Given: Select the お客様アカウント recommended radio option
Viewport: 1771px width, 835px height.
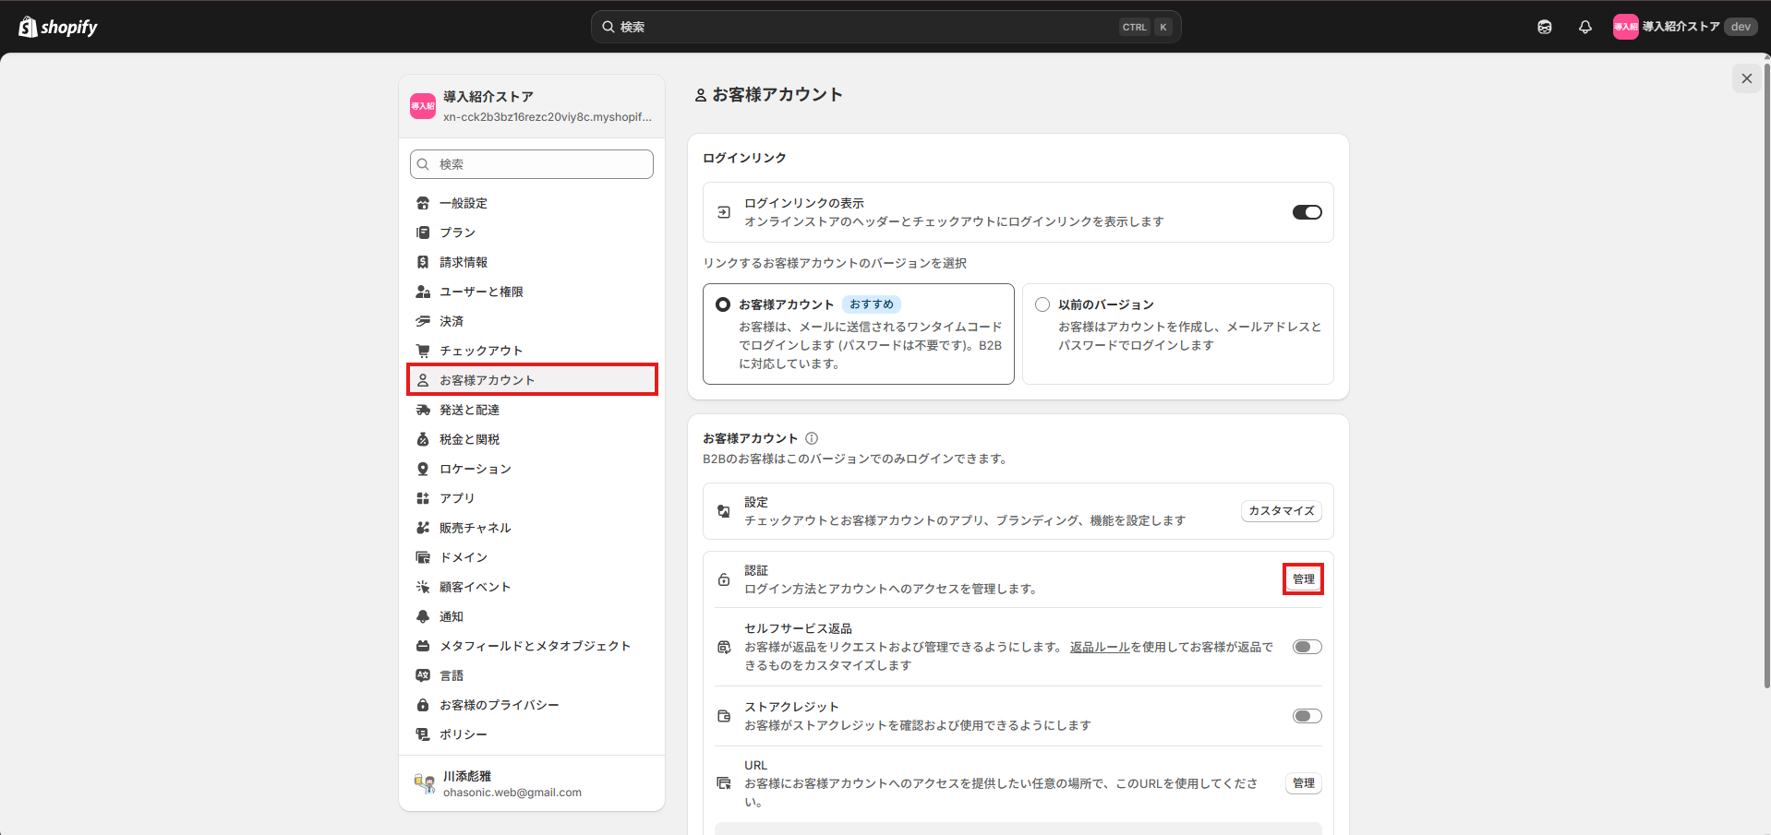Looking at the screenshot, I should click(723, 304).
